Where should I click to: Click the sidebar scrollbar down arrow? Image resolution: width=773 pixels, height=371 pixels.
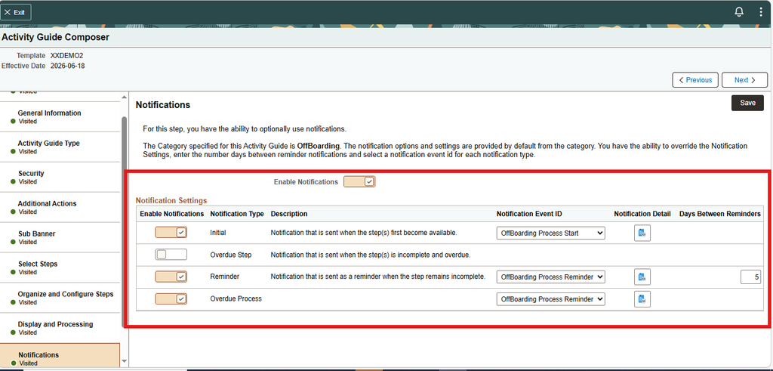(x=125, y=362)
